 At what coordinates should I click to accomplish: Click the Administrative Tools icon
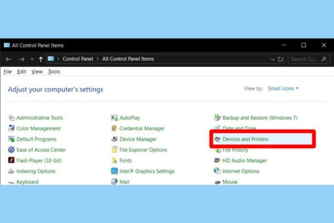pos(11,118)
